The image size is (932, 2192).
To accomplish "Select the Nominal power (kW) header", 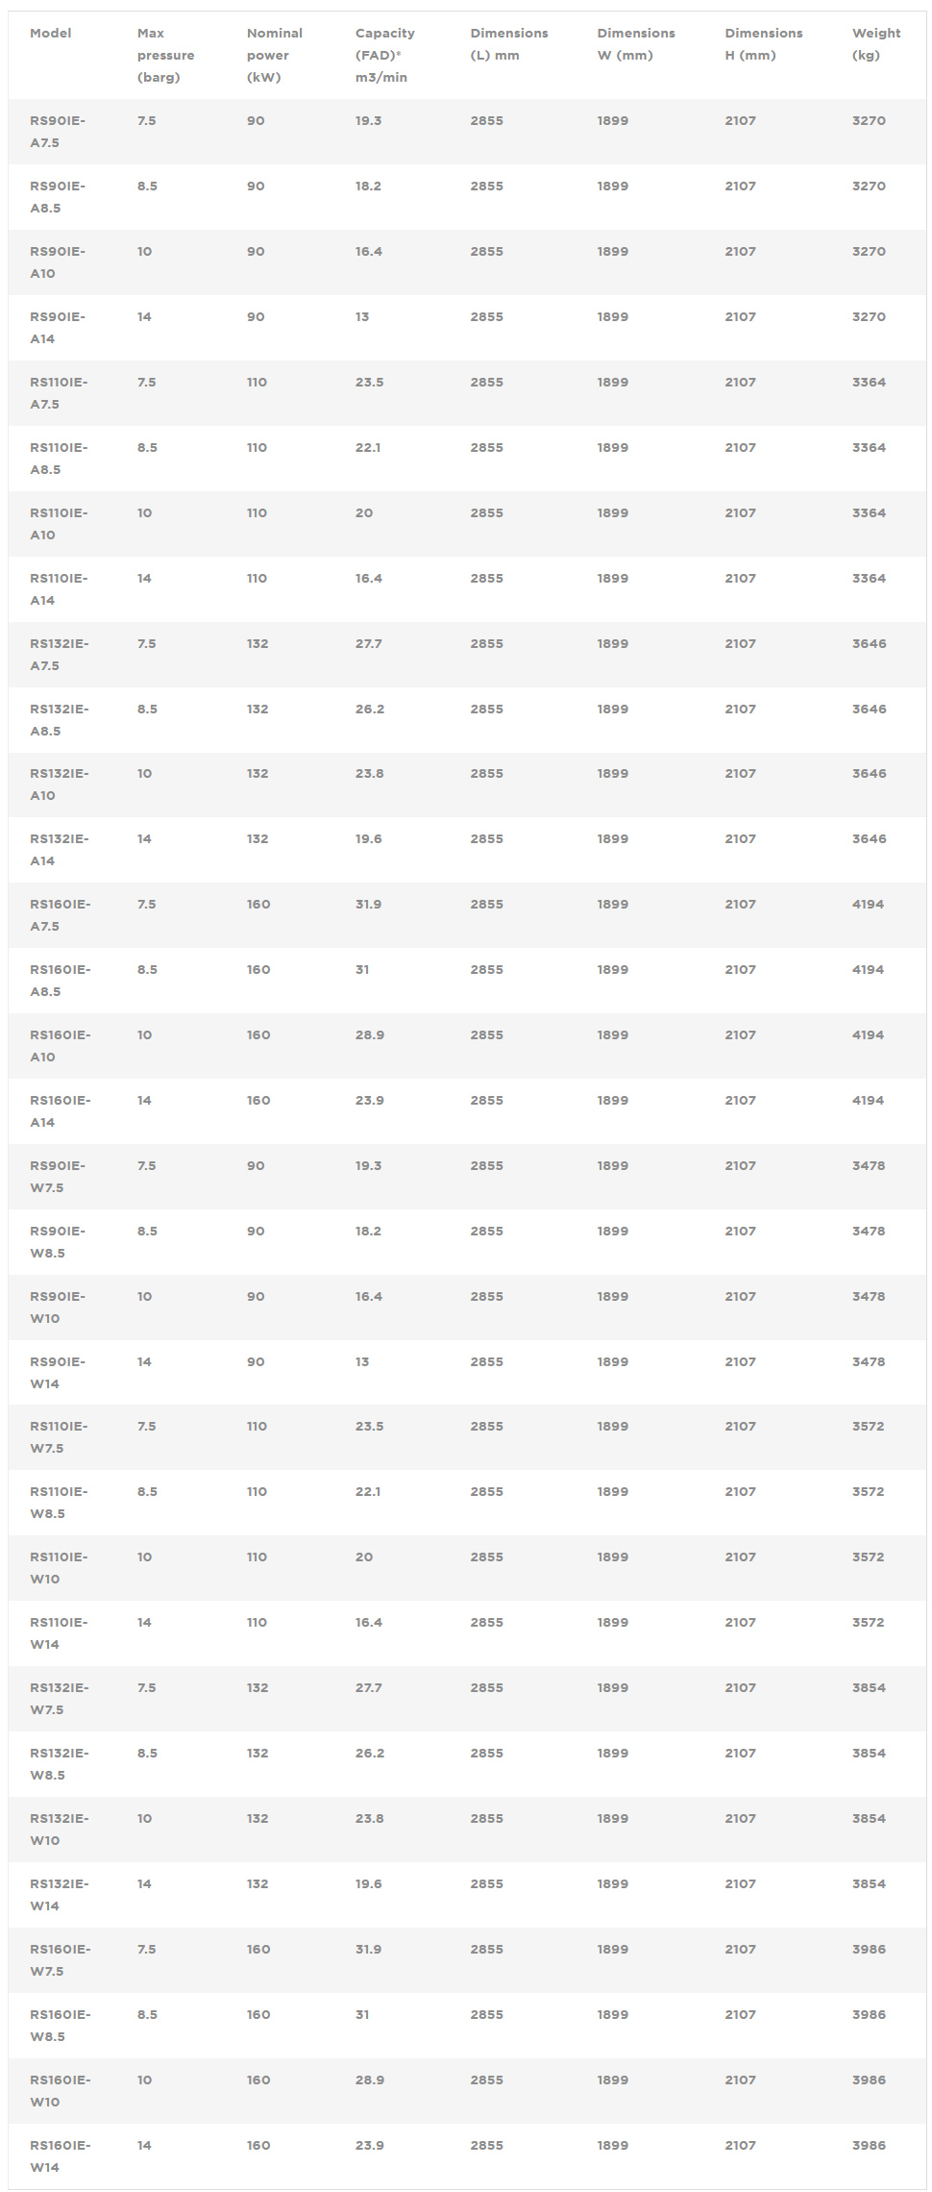I will click(x=275, y=55).
